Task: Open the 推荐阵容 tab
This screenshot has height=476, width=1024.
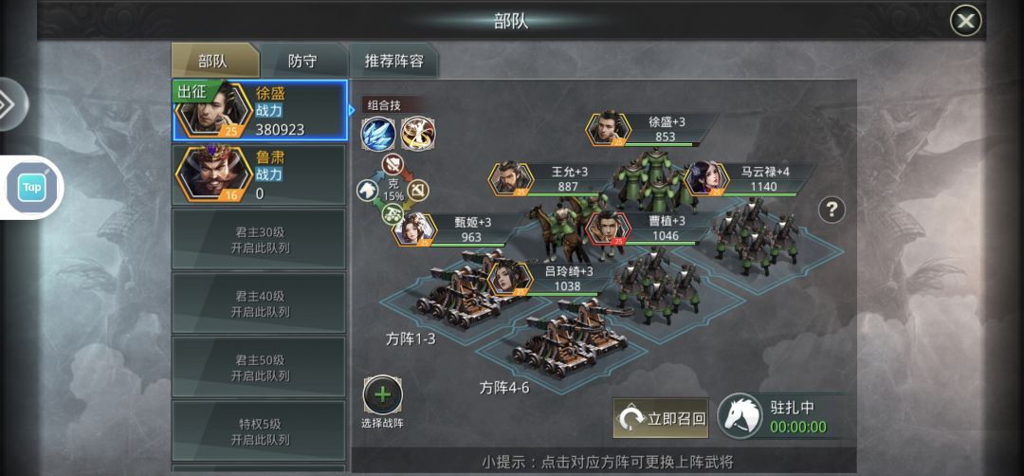Action: (x=393, y=62)
